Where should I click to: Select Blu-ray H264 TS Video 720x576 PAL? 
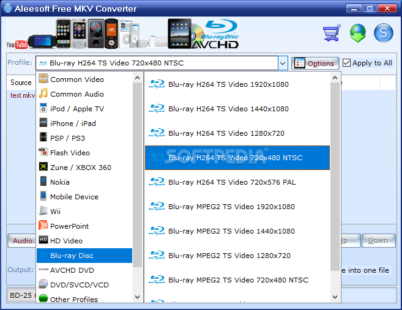(237, 182)
